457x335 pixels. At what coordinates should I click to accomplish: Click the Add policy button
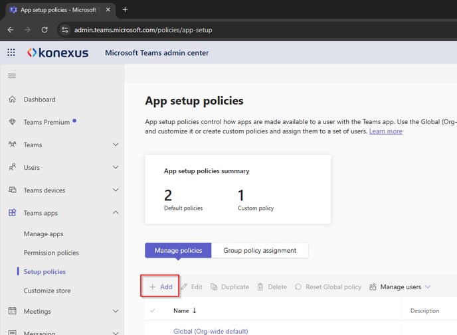(x=161, y=287)
